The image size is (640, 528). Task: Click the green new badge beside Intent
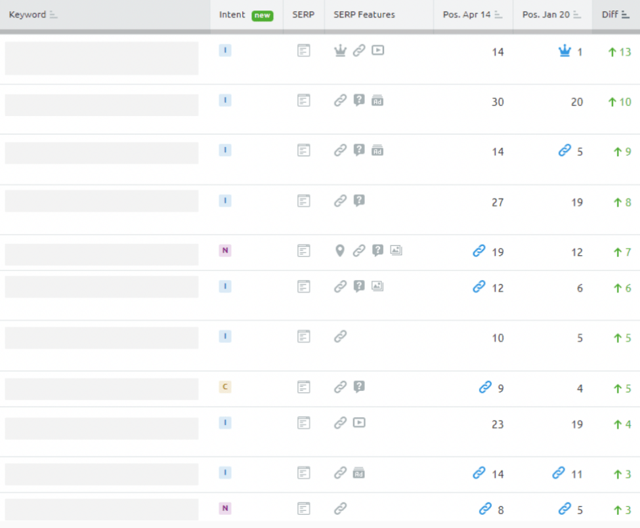click(x=263, y=15)
